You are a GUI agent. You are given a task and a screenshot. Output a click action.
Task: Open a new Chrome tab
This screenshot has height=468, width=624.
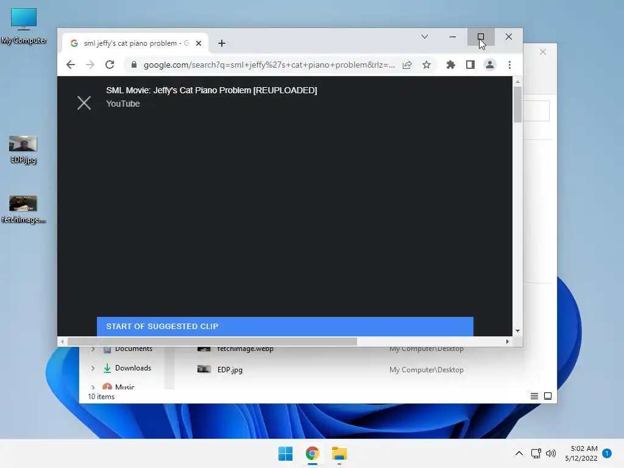pyautogui.click(x=222, y=43)
